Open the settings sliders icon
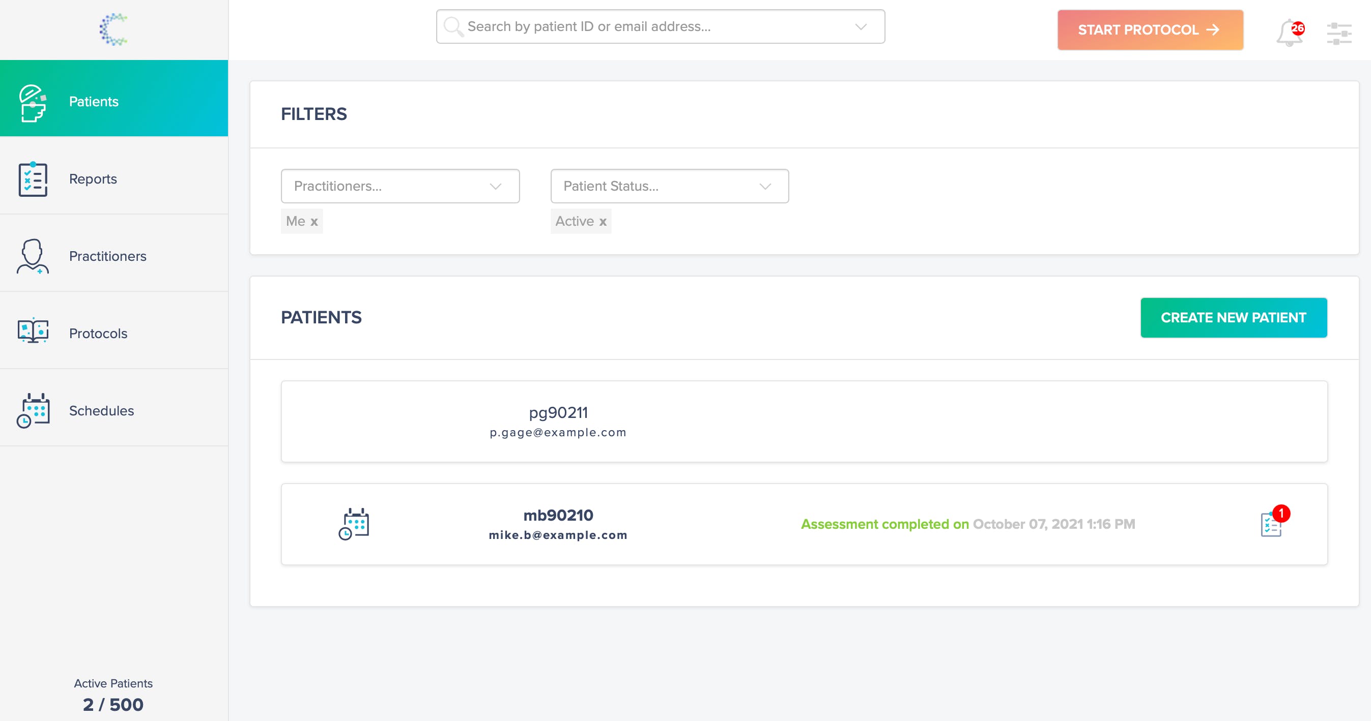 (x=1338, y=33)
